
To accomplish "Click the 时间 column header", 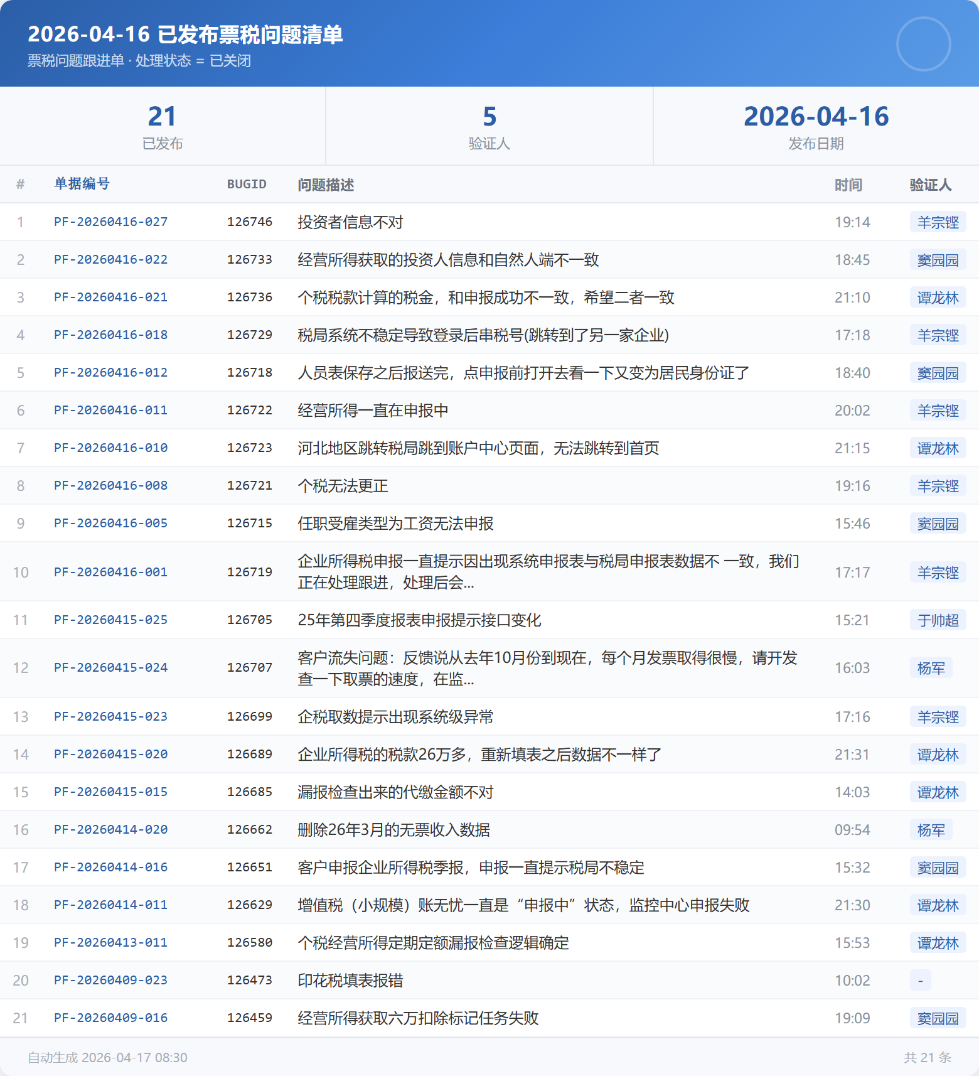I will [x=848, y=185].
